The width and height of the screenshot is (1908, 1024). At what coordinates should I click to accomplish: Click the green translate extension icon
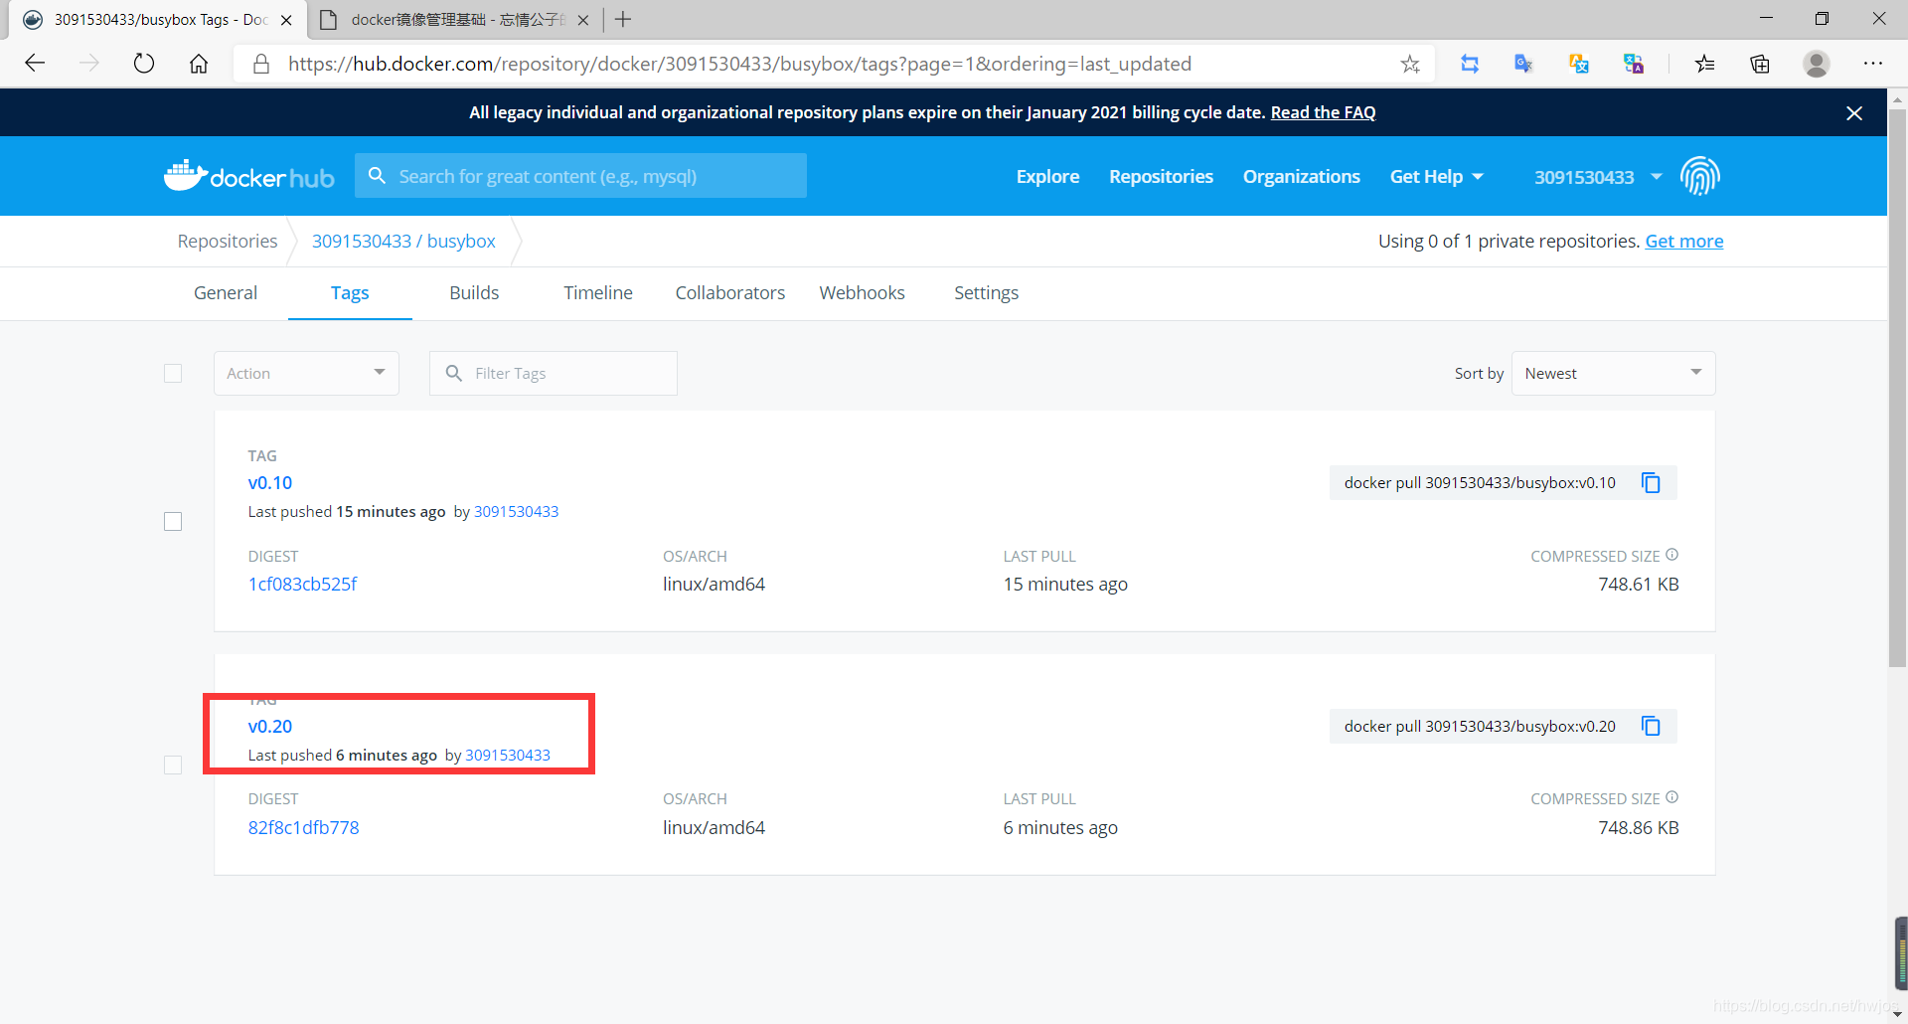[1633, 64]
